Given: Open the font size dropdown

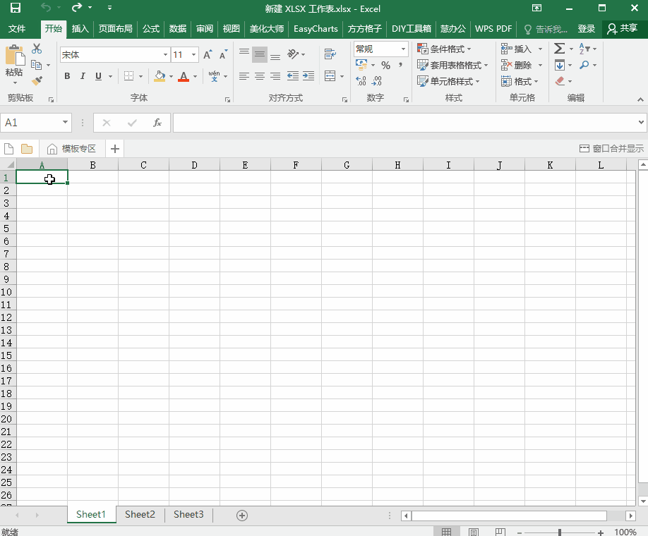Looking at the screenshot, I should click(193, 54).
